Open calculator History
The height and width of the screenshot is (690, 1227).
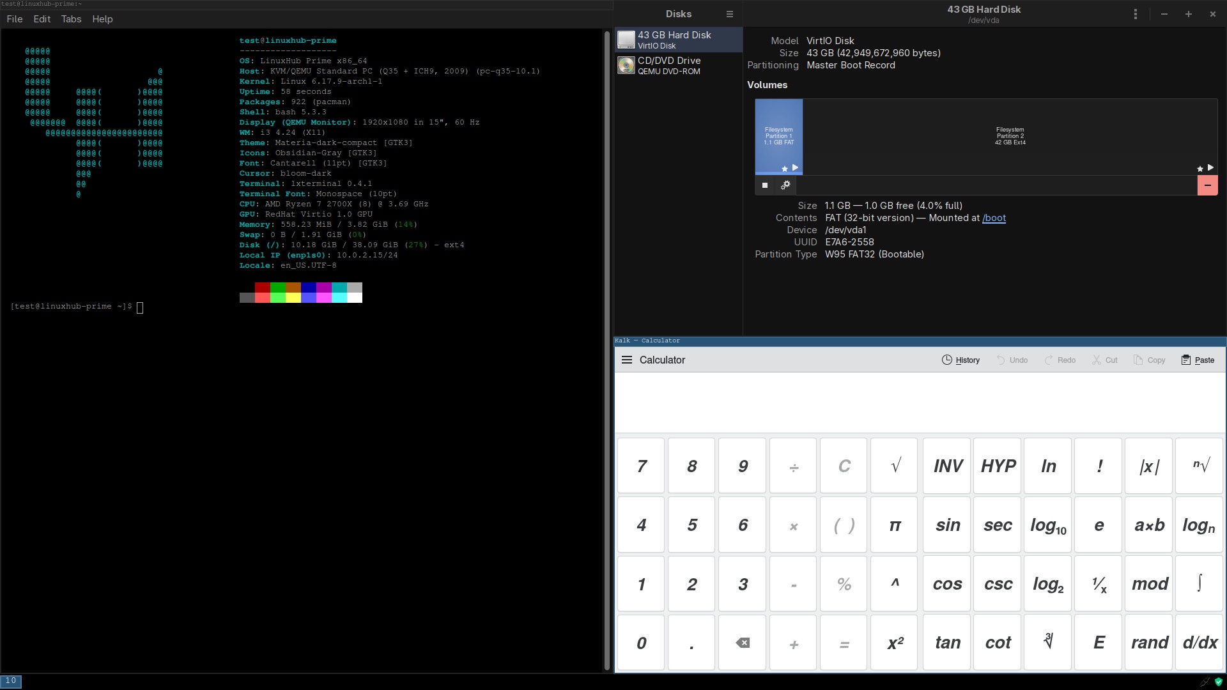pyautogui.click(x=961, y=360)
